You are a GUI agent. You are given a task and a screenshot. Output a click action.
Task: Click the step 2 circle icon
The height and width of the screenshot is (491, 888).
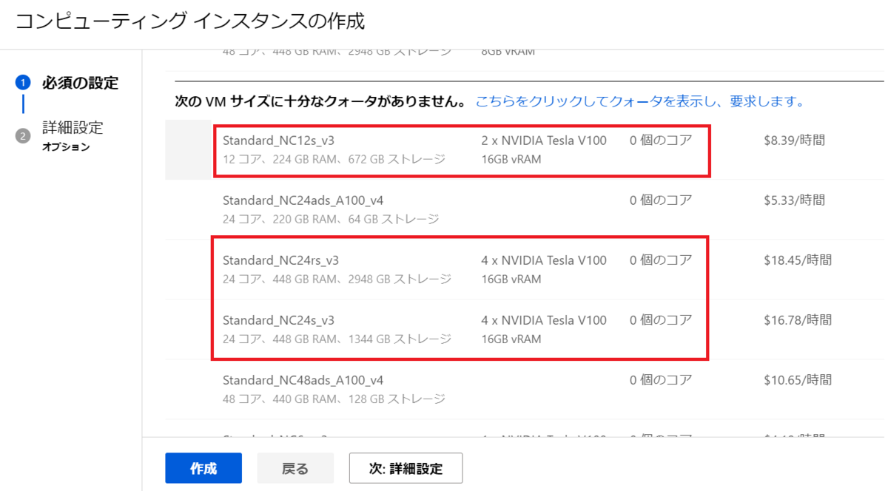[23, 136]
